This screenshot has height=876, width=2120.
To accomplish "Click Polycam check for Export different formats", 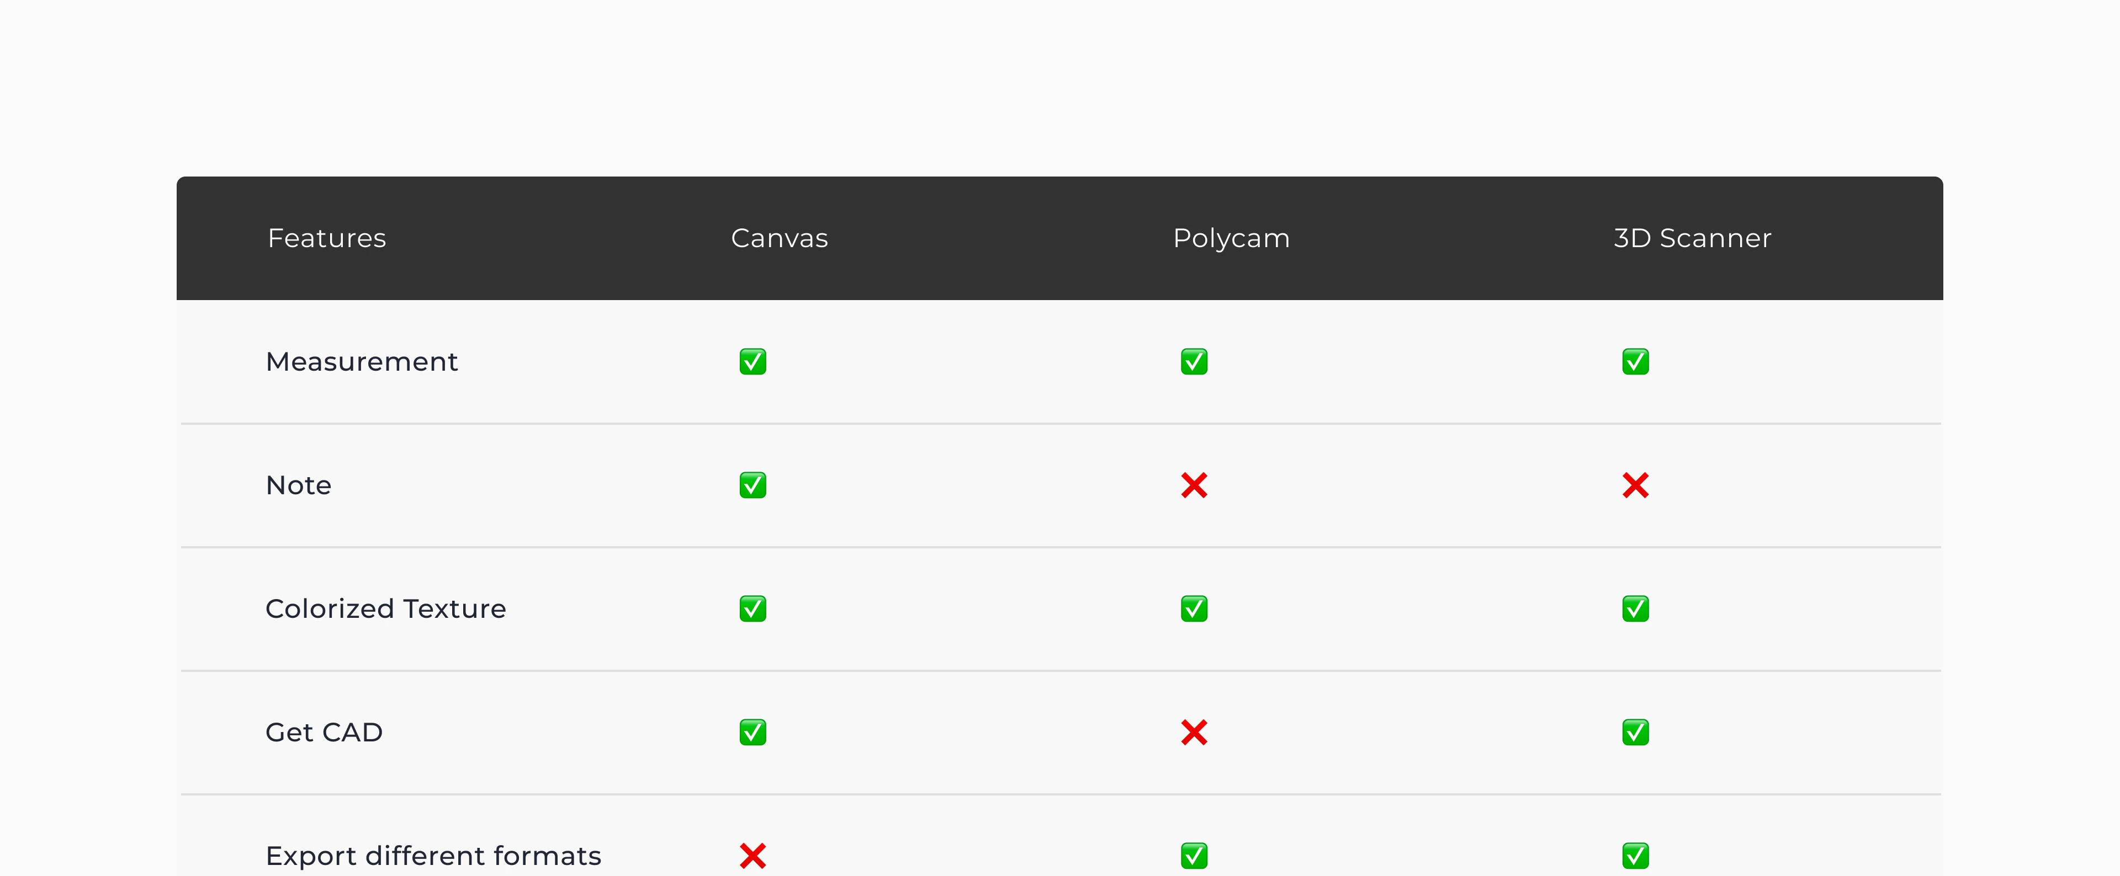I will click(x=1193, y=856).
